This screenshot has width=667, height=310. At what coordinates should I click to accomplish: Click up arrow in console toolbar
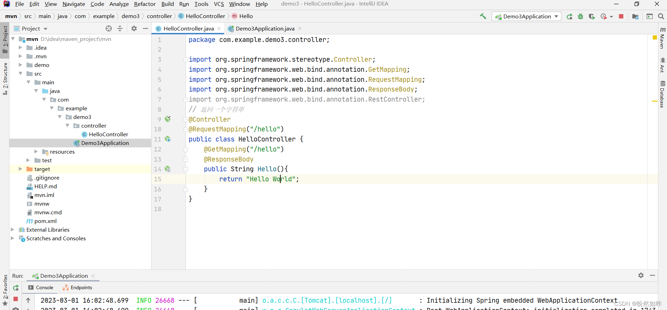pos(28,300)
